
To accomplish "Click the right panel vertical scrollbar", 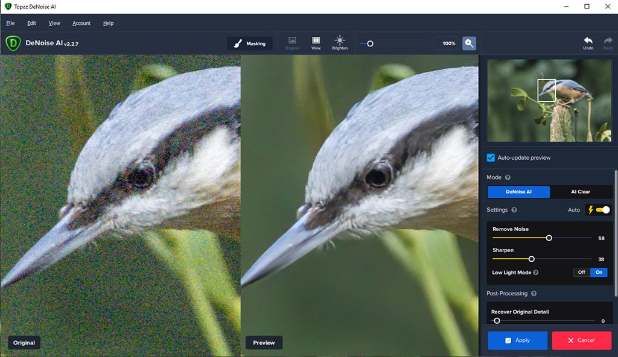I will pyautogui.click(x=616, y=233).
